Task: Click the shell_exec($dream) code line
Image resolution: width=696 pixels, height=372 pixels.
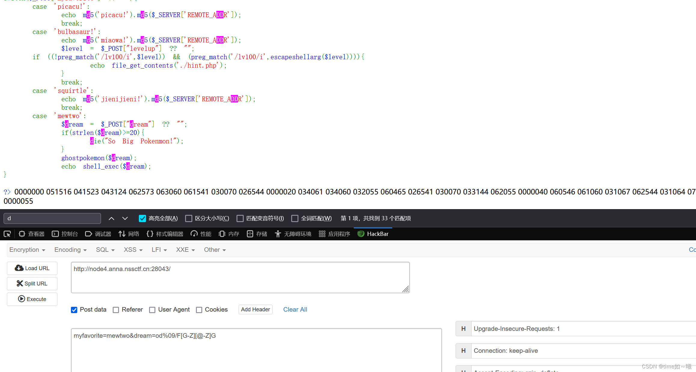Action: click(106, 166)
